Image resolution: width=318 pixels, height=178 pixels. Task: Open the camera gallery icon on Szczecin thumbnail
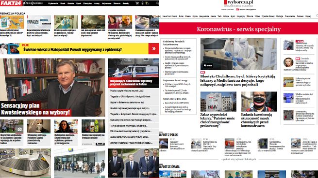pos(19,129)
